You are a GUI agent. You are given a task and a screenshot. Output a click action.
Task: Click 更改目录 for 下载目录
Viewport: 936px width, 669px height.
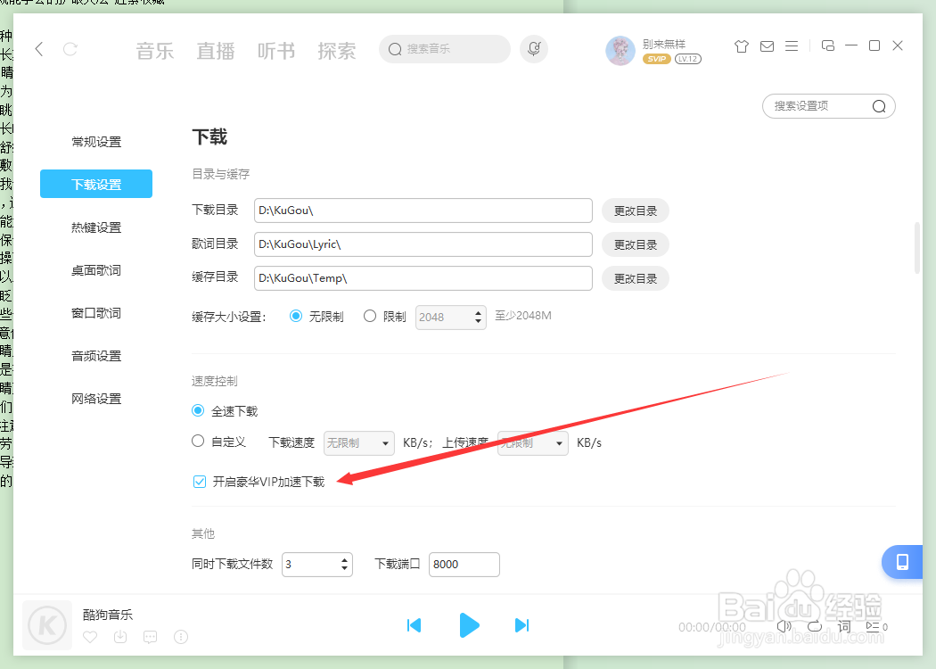click(635, 211)
